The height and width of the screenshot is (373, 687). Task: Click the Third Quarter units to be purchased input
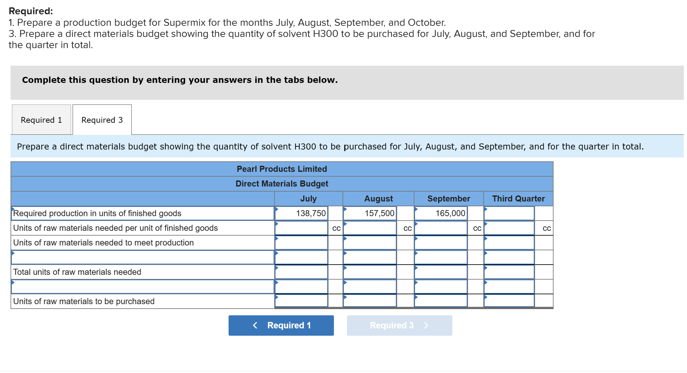tap(509, 301)
